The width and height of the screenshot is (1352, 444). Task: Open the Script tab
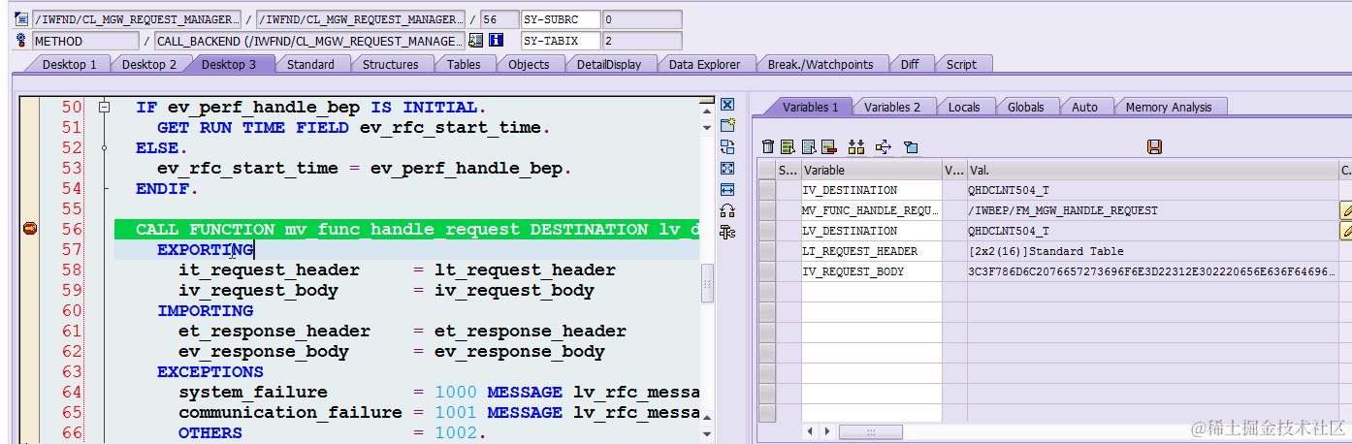pyautogui.click(x=961, y=64)
